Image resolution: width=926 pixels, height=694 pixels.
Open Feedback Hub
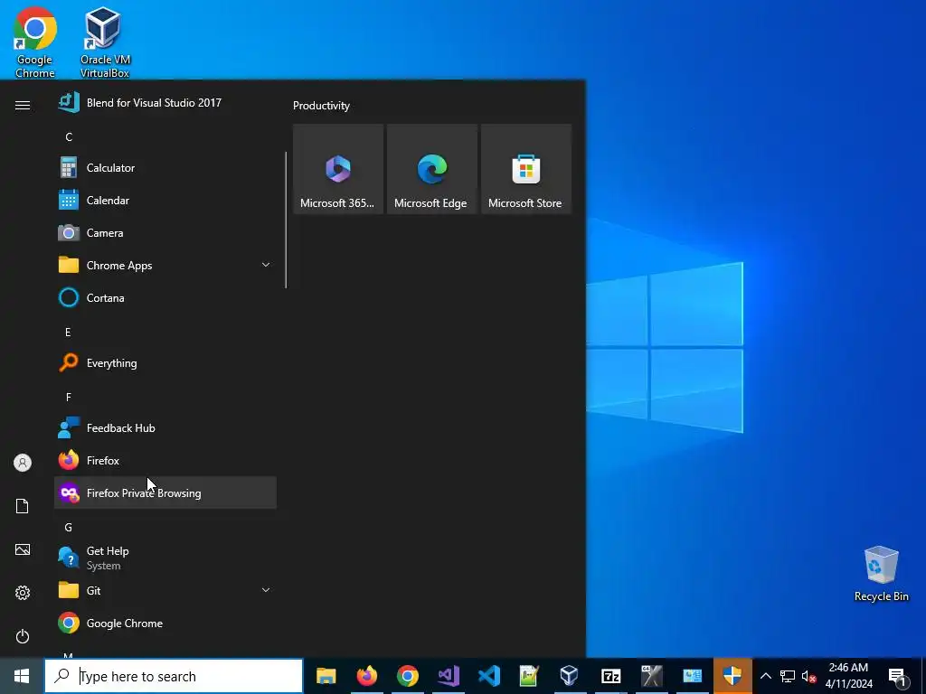click(165, 427)
